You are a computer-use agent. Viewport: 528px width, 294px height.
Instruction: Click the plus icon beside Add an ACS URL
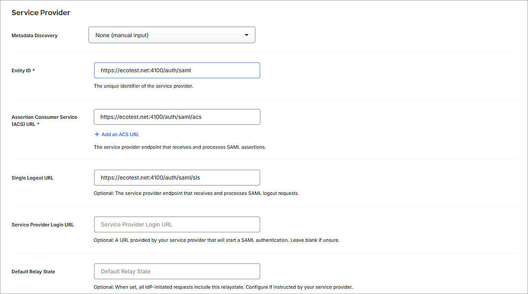97,134
